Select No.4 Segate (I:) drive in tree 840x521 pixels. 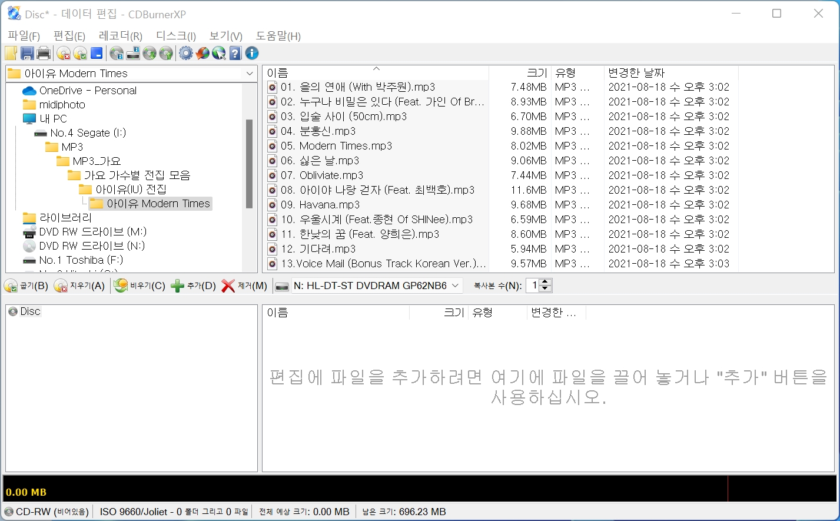(x=88, y=133)
